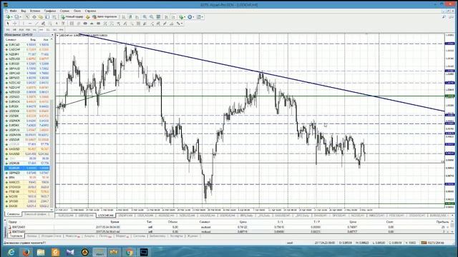Switch to the GBPUSD,H4 chart tab
Viewport: 458px width, 257px height.
86,216
